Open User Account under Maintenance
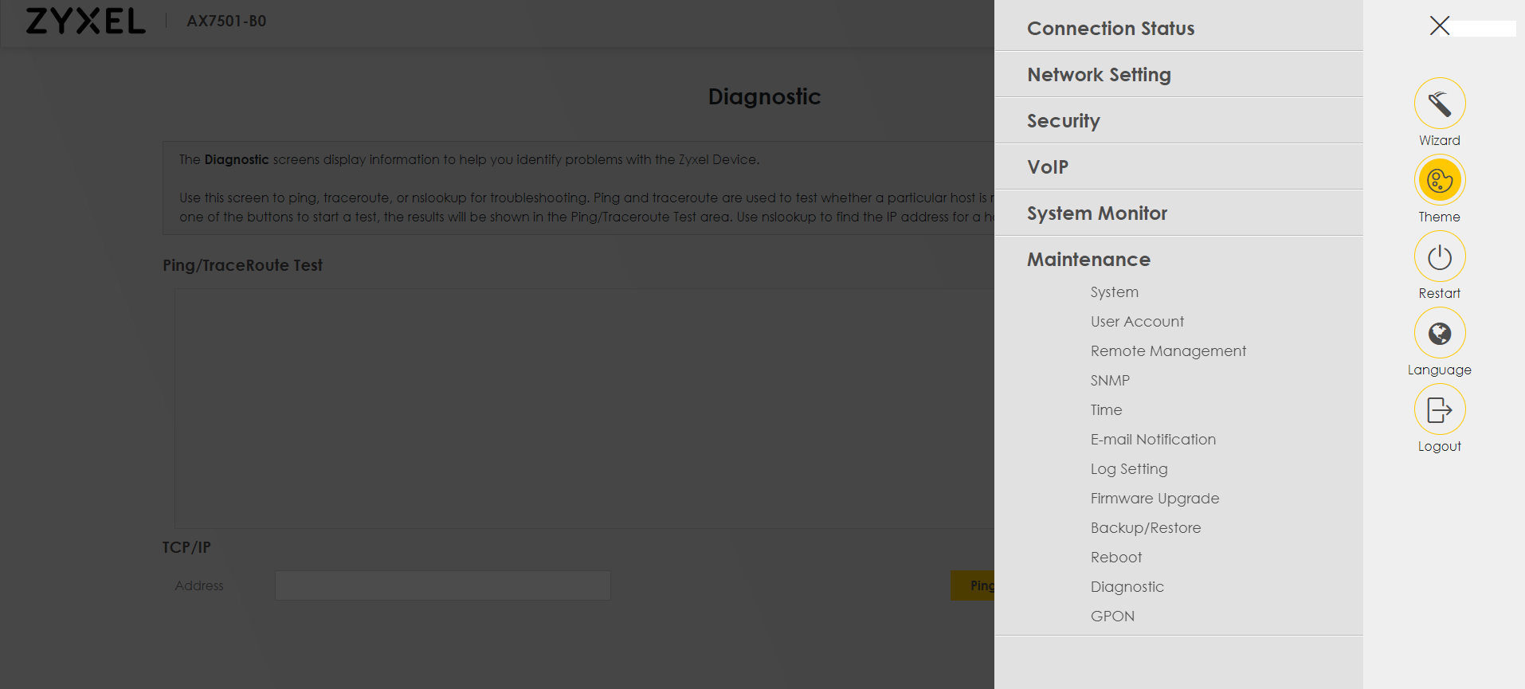Viewport: 1525px width, 689px height. [1136, 322]
